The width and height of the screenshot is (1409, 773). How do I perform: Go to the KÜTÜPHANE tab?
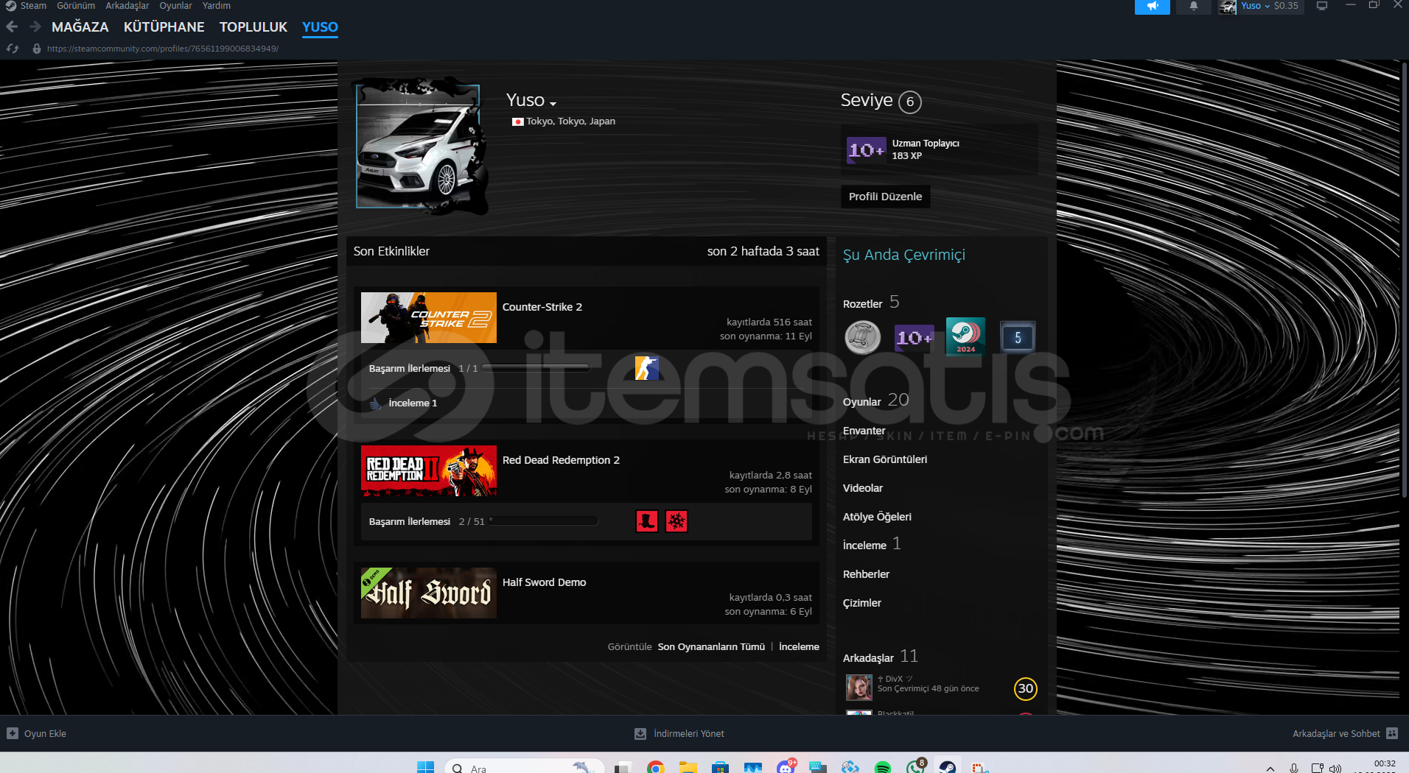164,27
